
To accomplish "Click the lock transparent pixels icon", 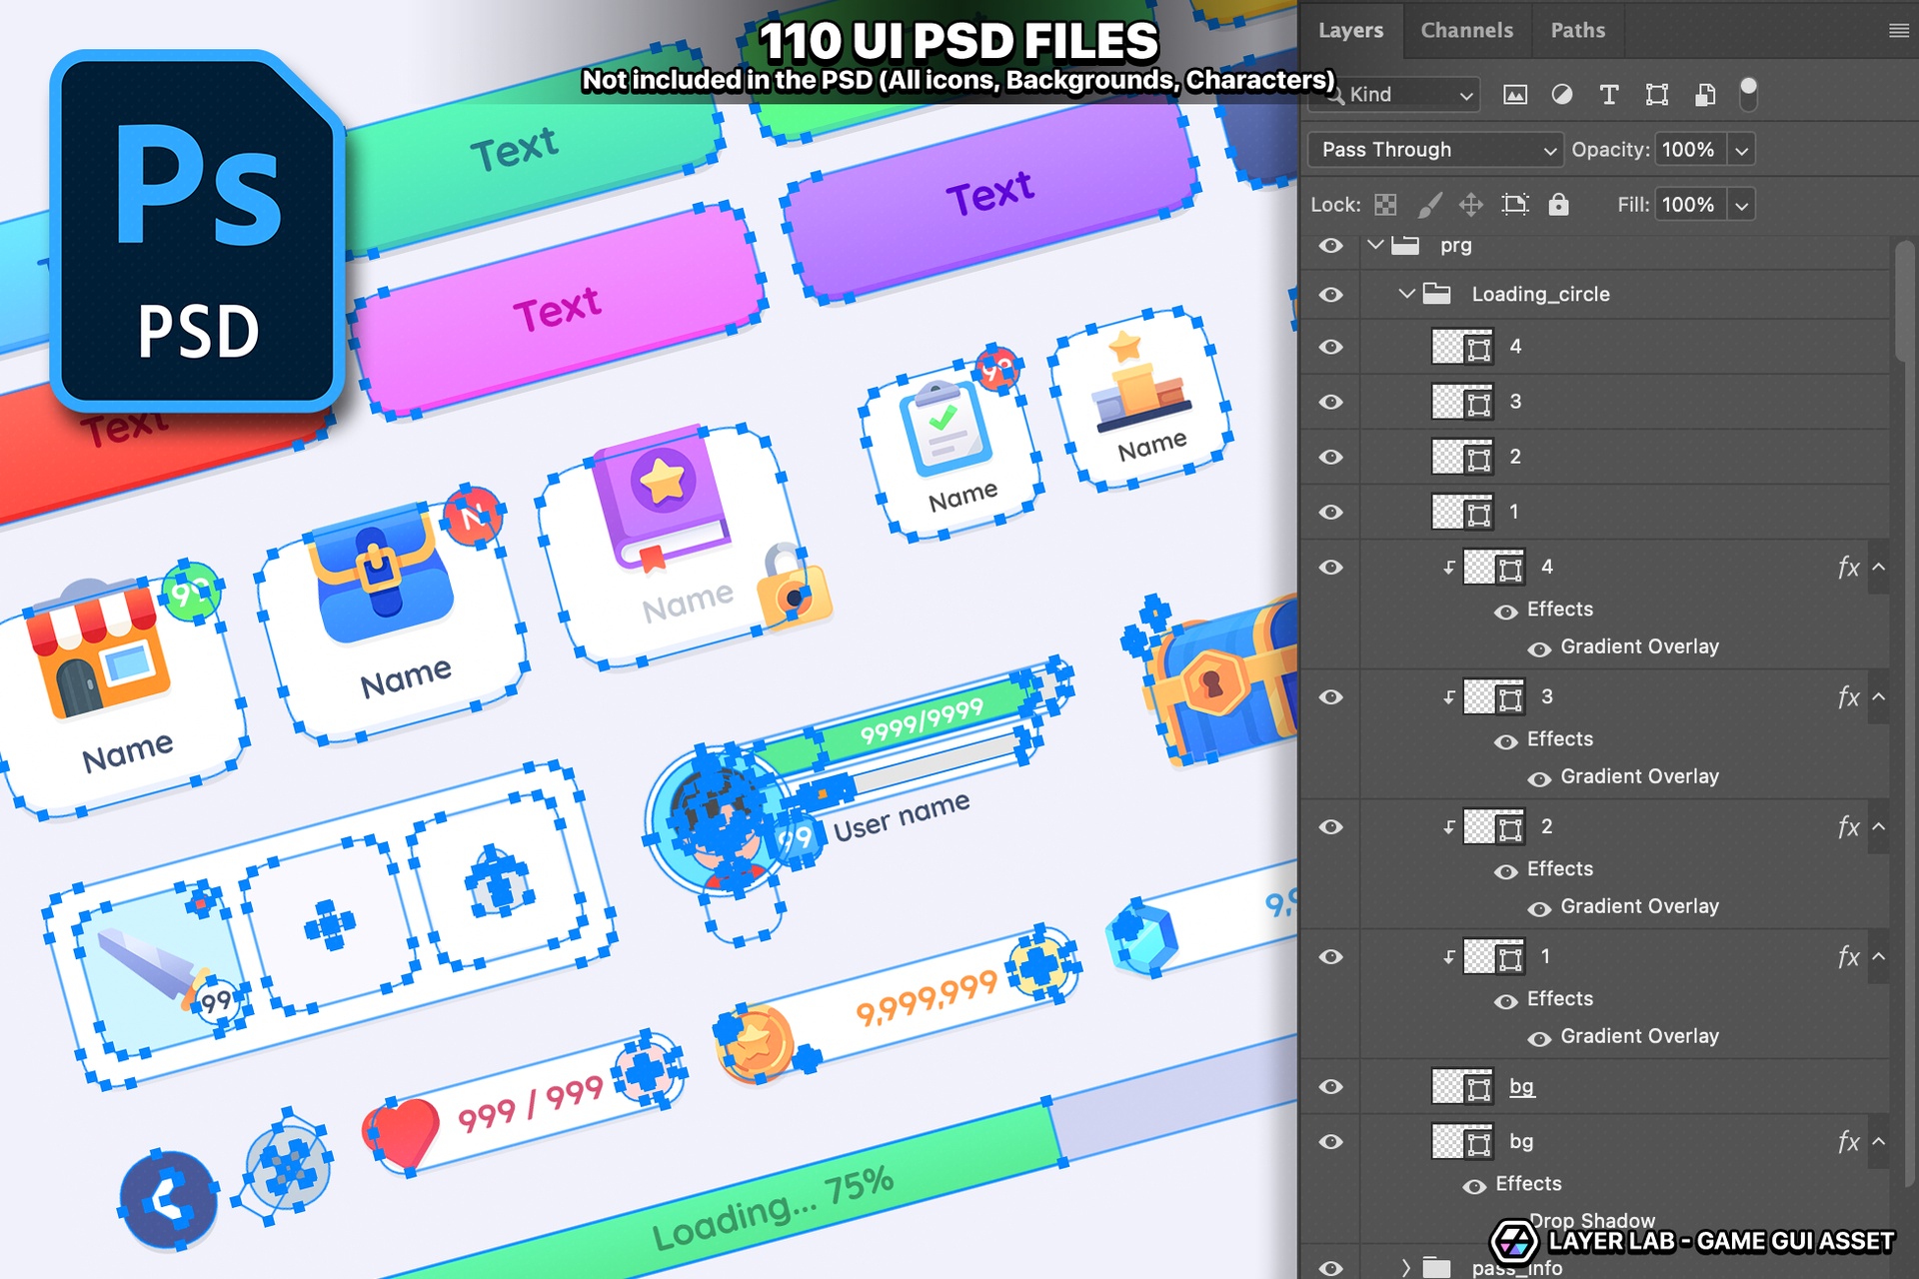I will tap(1385, 205).
